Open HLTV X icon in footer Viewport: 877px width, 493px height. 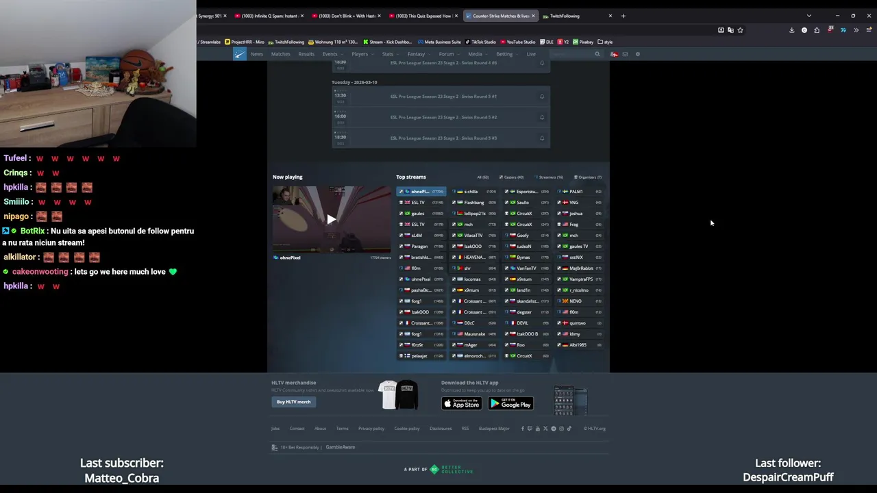545,429
